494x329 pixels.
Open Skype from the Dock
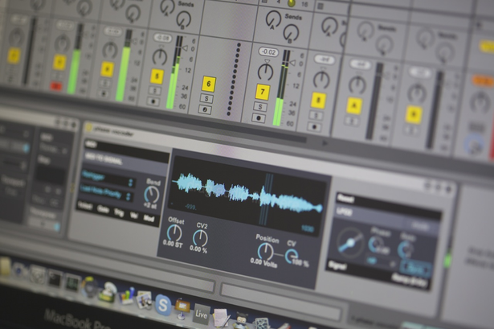163,305
